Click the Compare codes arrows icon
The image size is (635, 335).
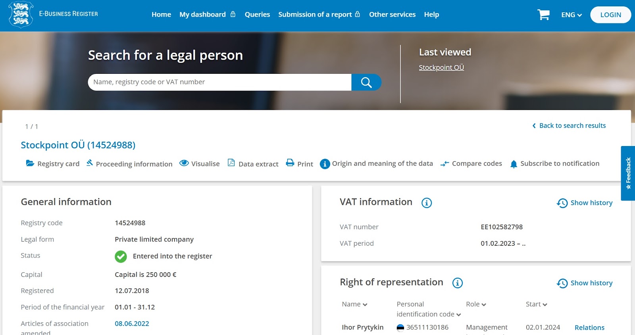444,164
